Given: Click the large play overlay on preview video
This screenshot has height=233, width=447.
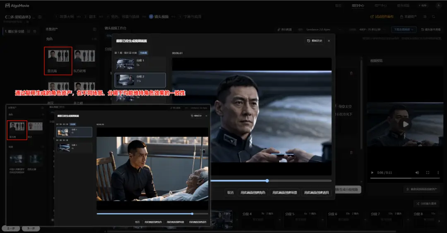Looking at the screenshot, I should tap(405, 124).
